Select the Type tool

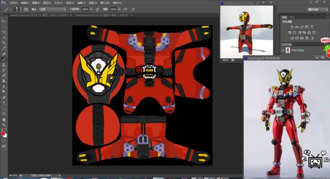[4, 103]
